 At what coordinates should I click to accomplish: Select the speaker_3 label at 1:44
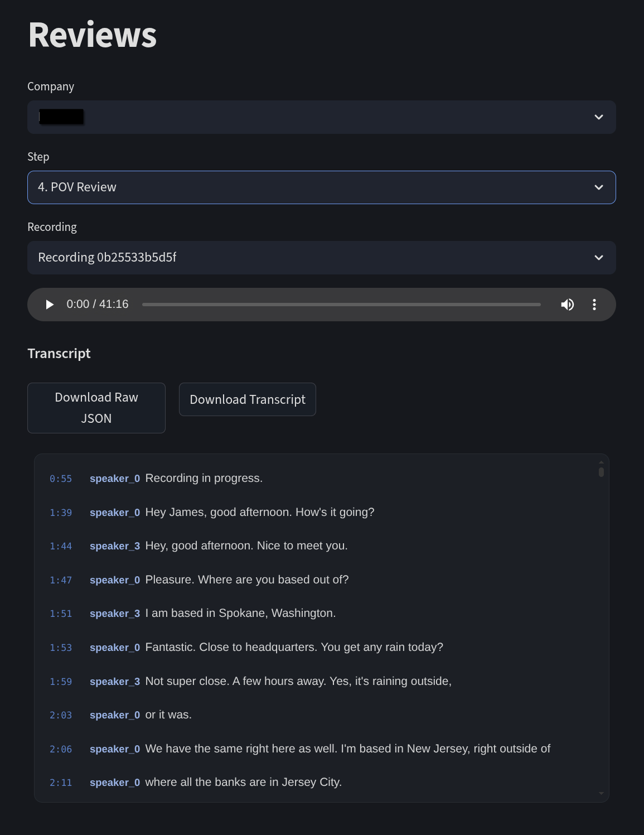click(115, 546)
